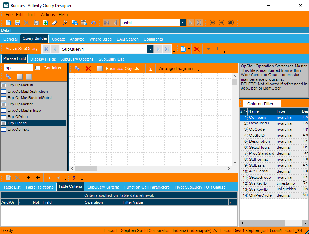Go to next subquery in Active SubQuery navigator
The height and width of the screenshot is (234, 309).
tap(158, 49)
